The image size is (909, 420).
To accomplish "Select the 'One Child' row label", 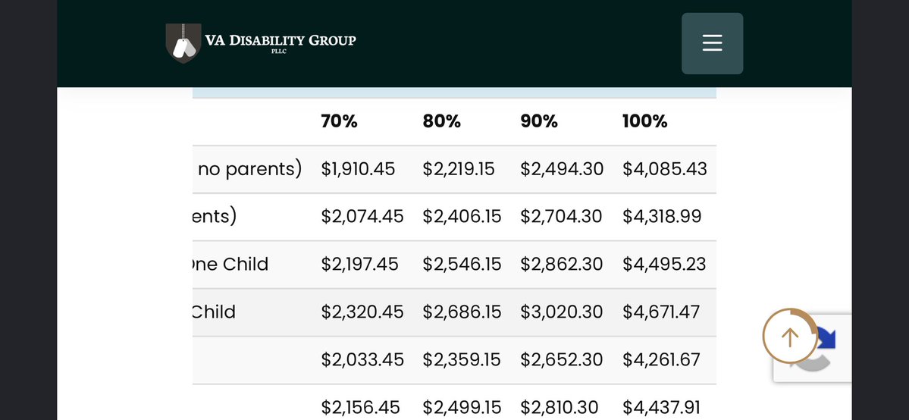I will 230,265.
